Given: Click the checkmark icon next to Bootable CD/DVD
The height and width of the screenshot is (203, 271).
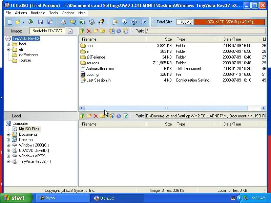Looking at the screenshot, I should click(70, 31).
